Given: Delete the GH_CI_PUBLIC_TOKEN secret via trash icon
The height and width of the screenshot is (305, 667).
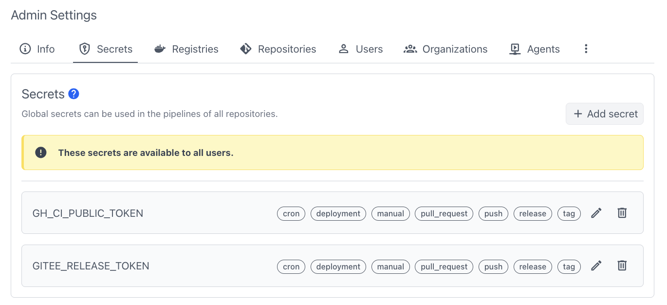Looking at the screenshot, I should click(x=622, y=213).
